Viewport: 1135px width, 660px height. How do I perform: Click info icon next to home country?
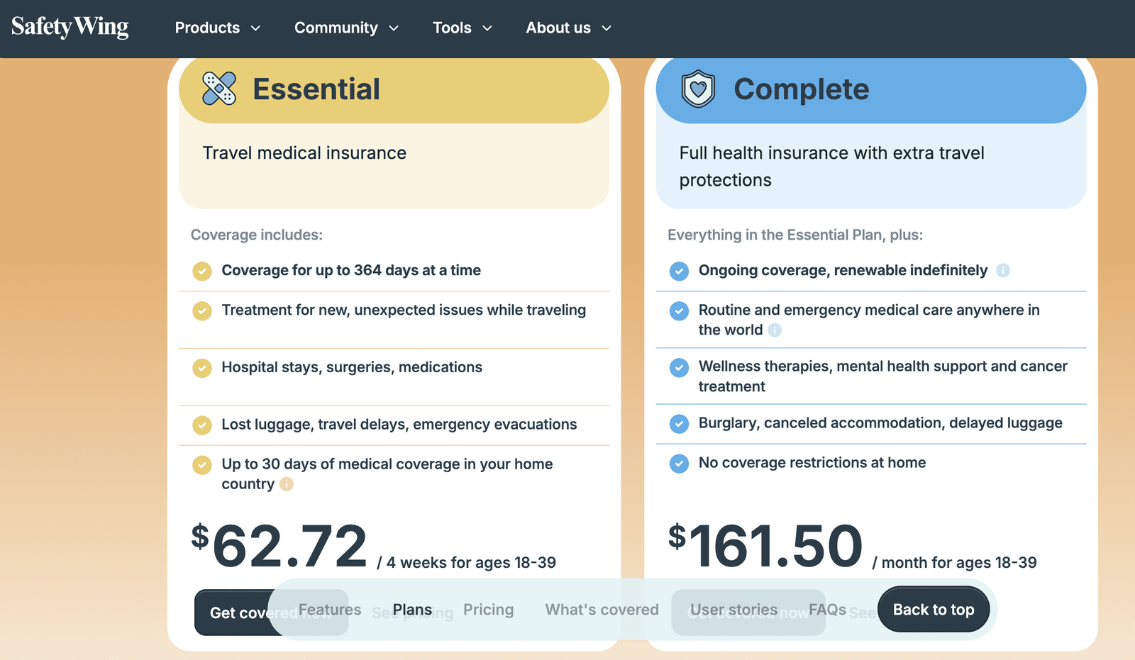(x=287, y=484)
